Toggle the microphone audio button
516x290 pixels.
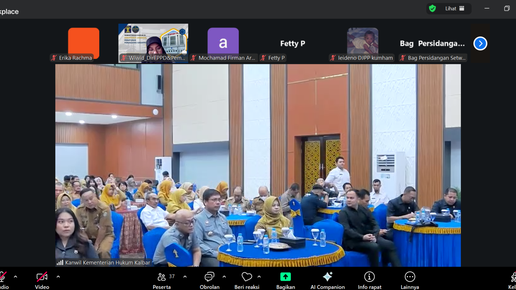(x=3, y=277)
